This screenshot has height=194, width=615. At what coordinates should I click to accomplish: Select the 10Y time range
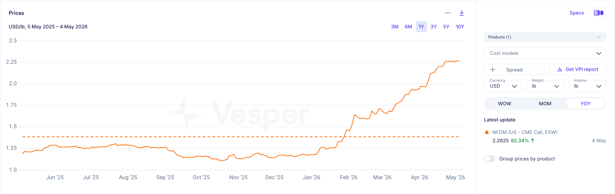(x=460, y=27)
